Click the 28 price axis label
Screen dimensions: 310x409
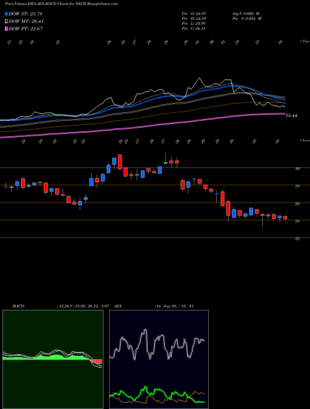coord(297,187)
